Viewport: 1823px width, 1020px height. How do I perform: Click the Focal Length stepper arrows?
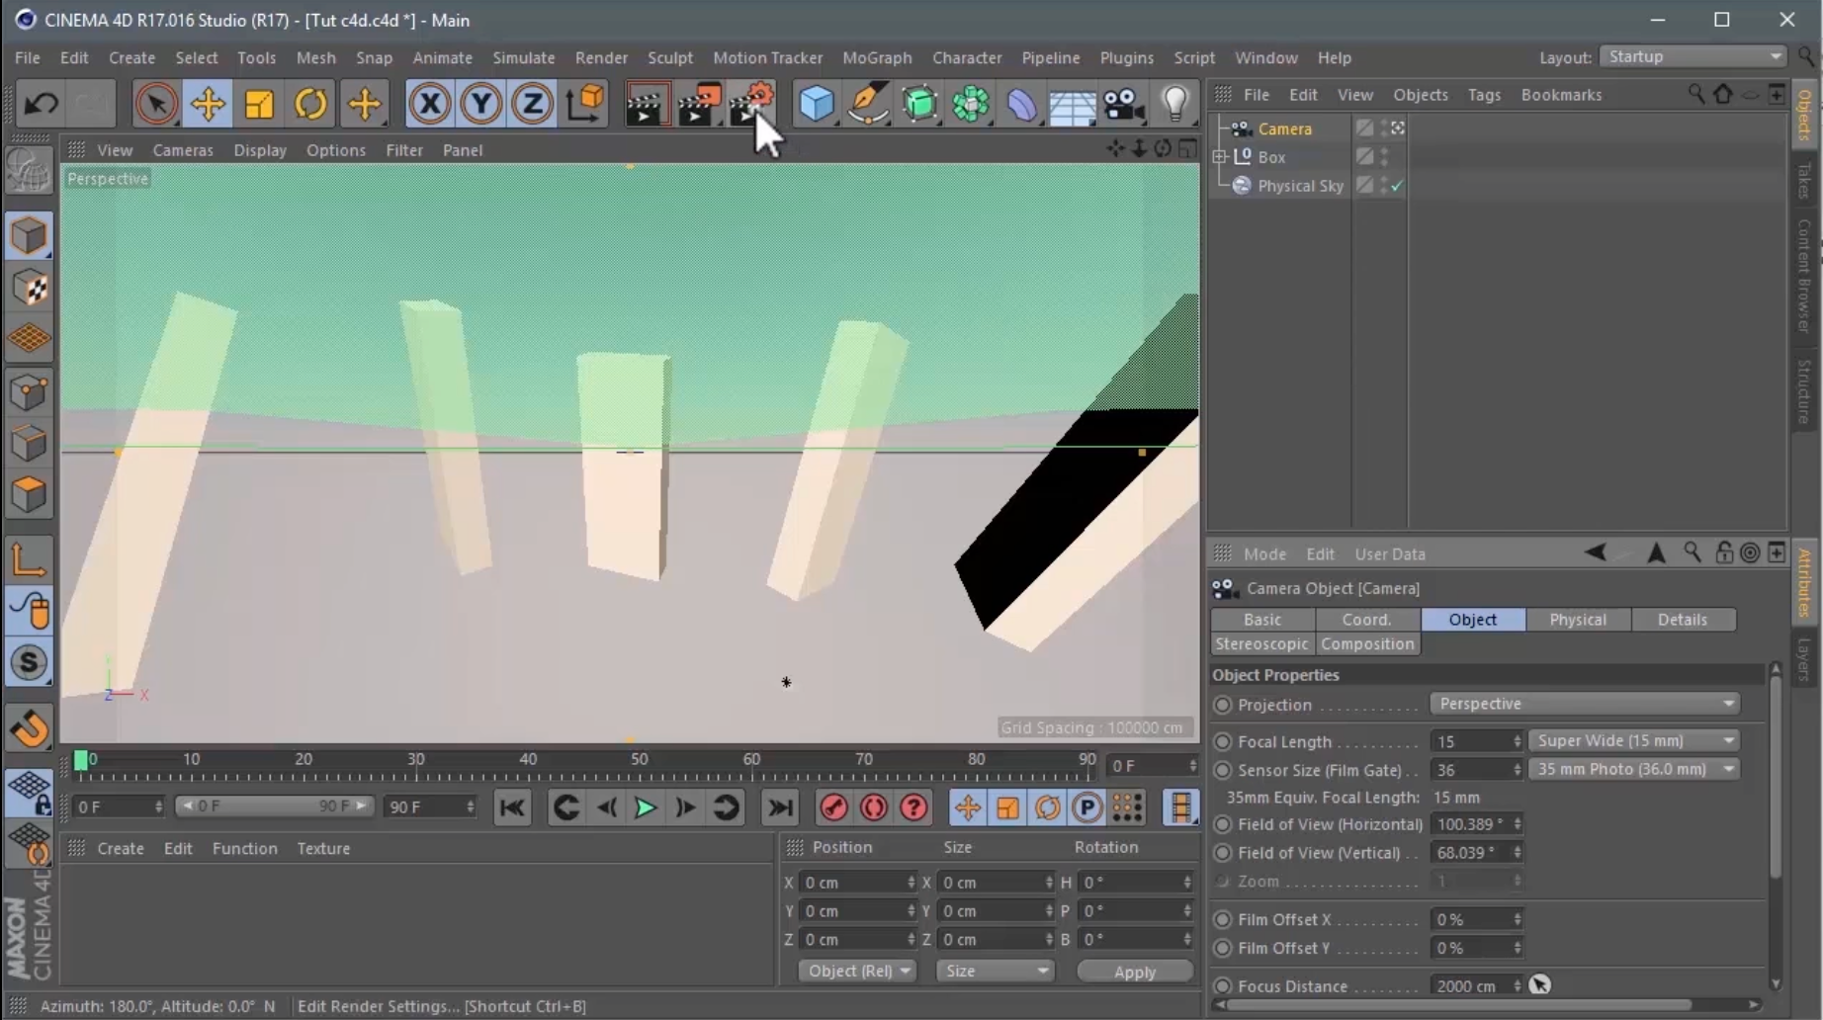tap(1518, 741)
